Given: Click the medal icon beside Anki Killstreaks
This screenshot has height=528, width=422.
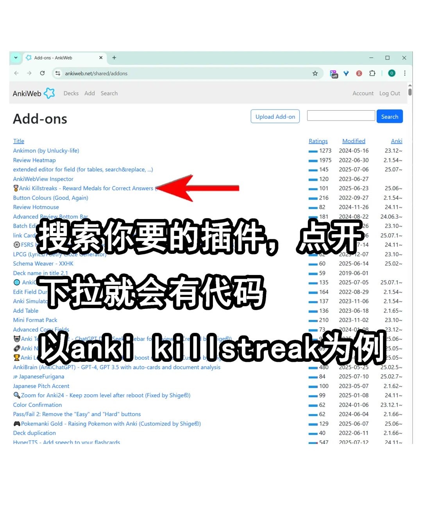Looking at the screenshot, I should (x=14, y=188).
